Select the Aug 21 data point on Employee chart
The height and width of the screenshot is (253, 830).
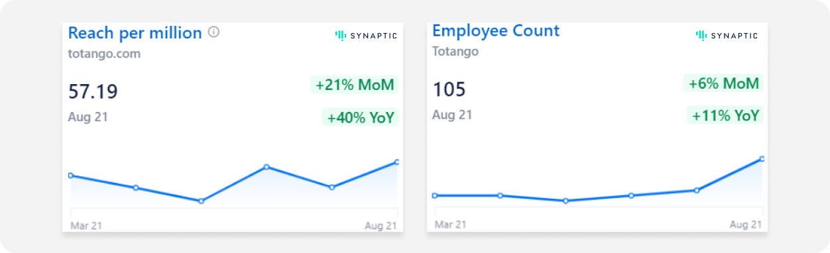tap(762, 158)
